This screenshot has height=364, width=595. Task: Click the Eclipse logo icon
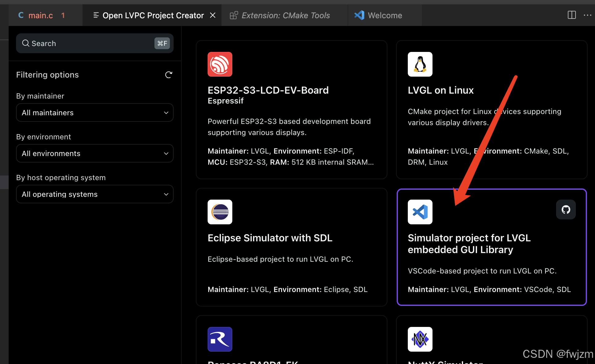pos(220,212)
